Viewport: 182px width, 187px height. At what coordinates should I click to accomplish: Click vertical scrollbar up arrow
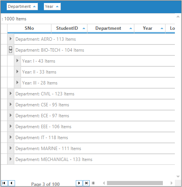point(178,17)
